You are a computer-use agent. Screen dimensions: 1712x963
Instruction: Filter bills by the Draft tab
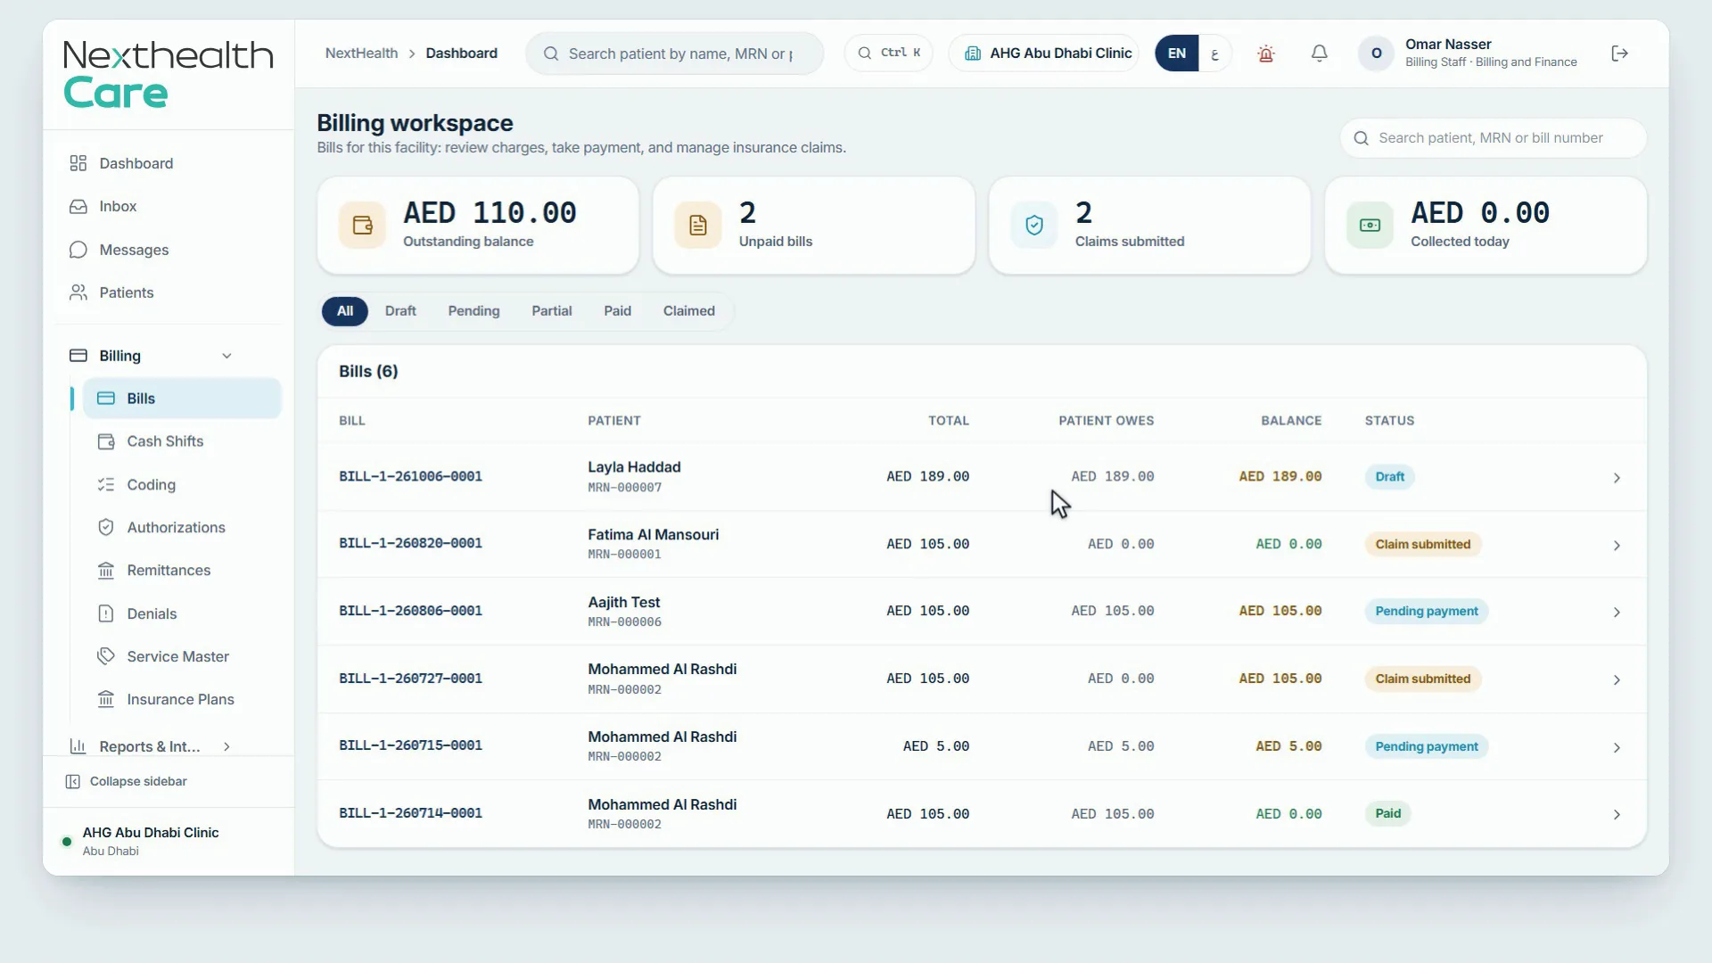(400, 311)
